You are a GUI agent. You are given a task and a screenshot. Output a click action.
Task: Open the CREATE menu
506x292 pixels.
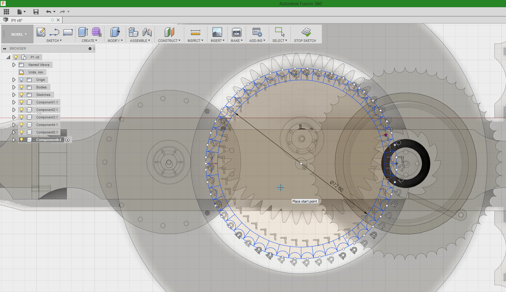point(89,41)
